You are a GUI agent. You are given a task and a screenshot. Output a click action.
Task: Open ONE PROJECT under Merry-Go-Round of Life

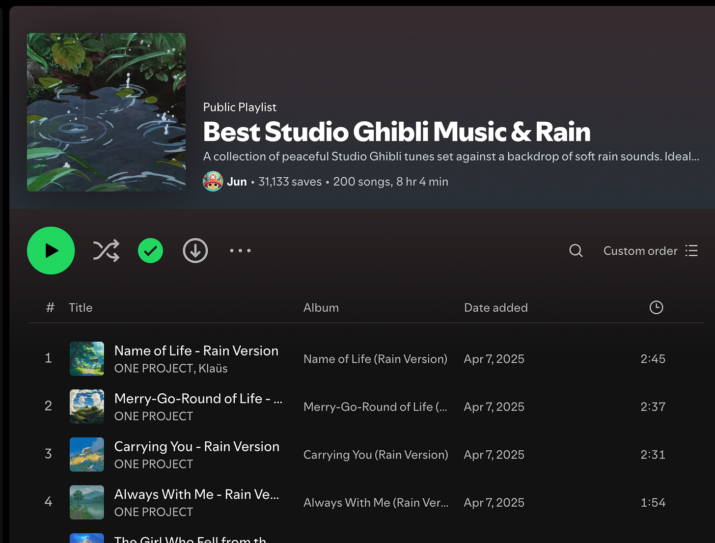pyautogui.click(x=154, y=416)
